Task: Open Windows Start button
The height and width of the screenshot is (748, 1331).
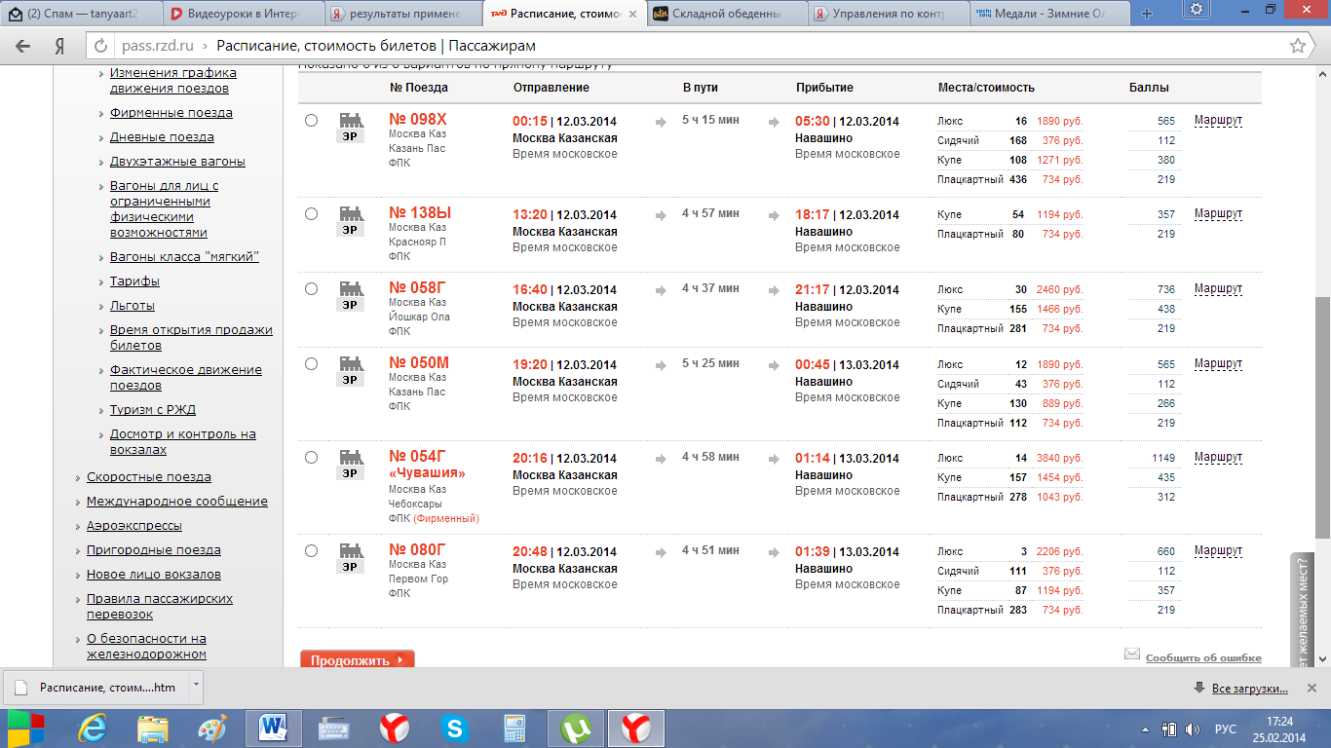Action: (26, 728)
